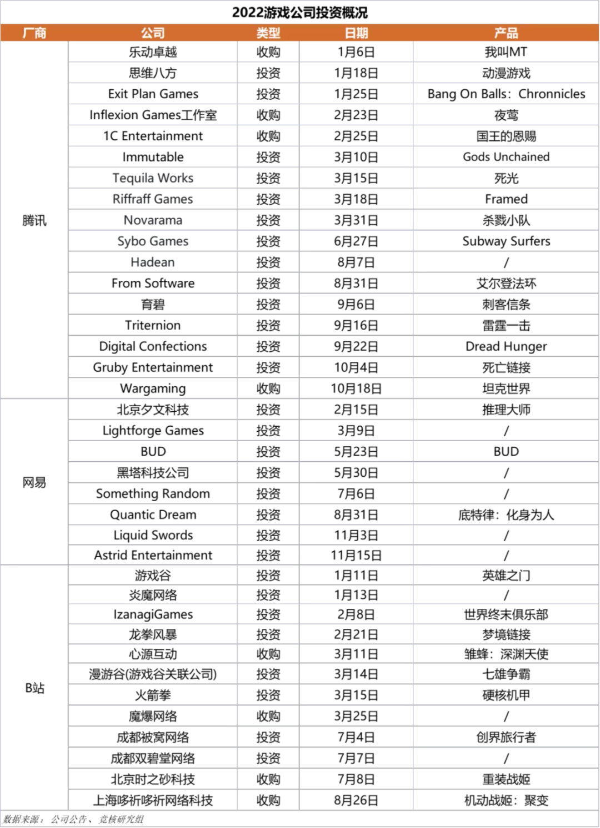Select the Digital Confections cell
This screenshot has width=600, height=828.
[153, 346]
